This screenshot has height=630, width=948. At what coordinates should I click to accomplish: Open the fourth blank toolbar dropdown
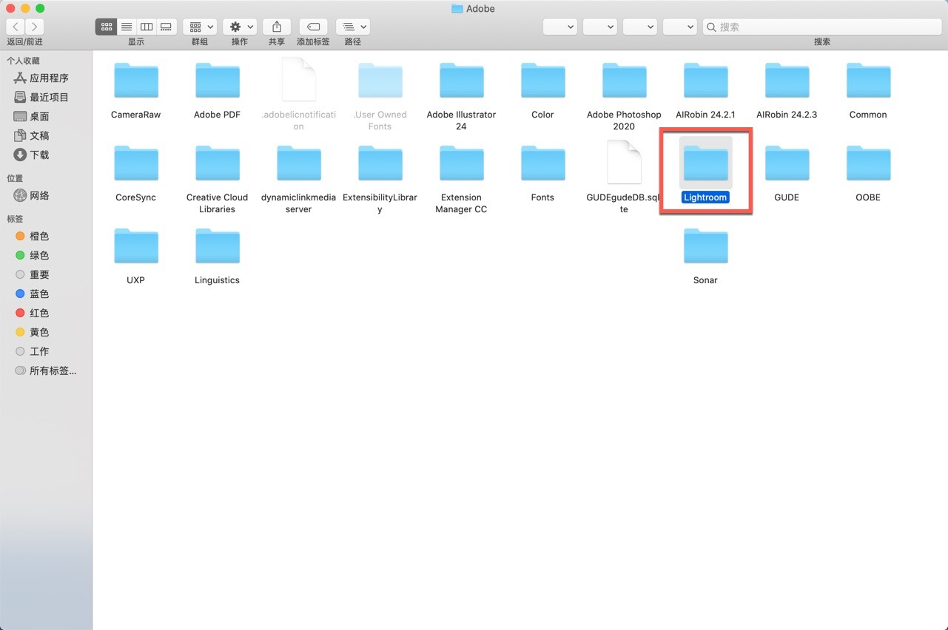tap(680, 27)
